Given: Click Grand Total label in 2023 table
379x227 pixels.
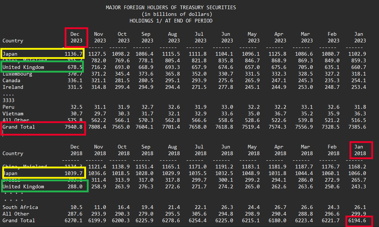Looking at the screenshot, I should 19,127.
